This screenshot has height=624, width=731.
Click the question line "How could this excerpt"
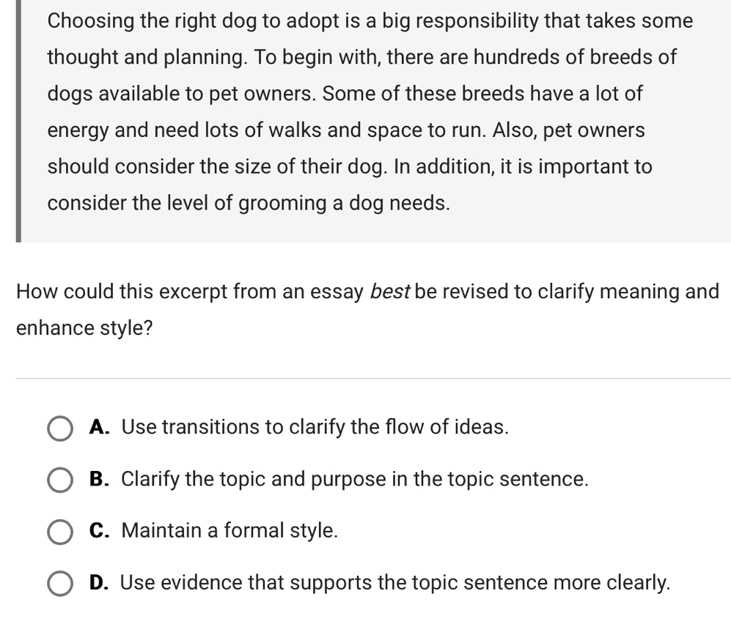(x=191, y=292)
